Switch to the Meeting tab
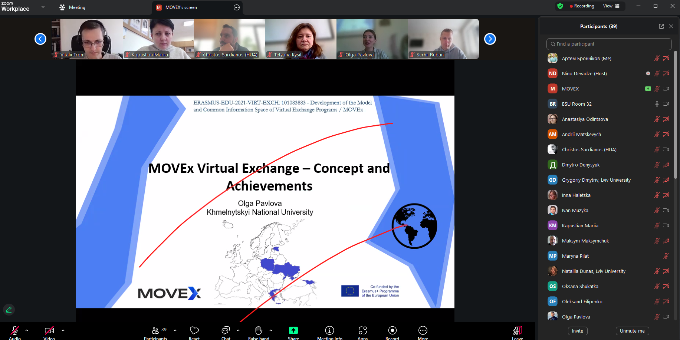This screenshot has width=680, height=340. click(x=73, y=7)
